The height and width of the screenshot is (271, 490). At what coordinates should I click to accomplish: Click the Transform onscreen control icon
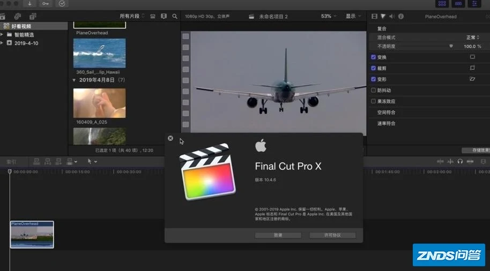(x=472, y=57)
